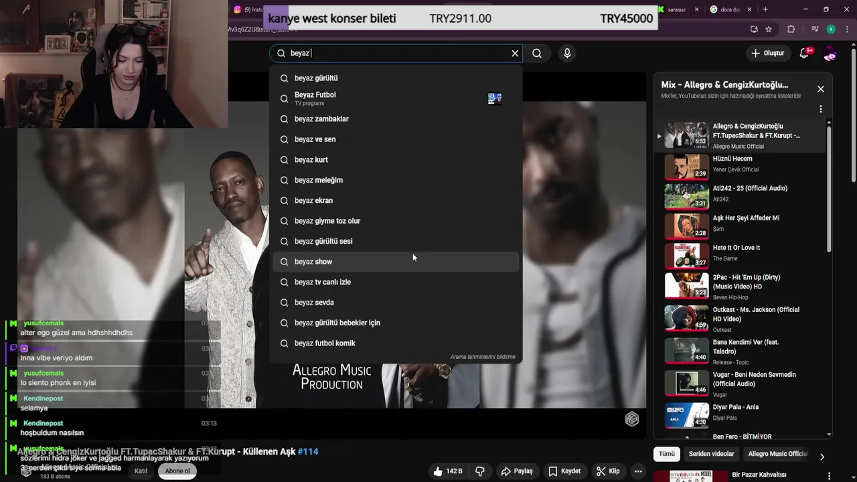The height and width of the screenshot is (482, 857).
Task: Play 2Pac - Hit 'Em Up video
Action: pos(741,286)
